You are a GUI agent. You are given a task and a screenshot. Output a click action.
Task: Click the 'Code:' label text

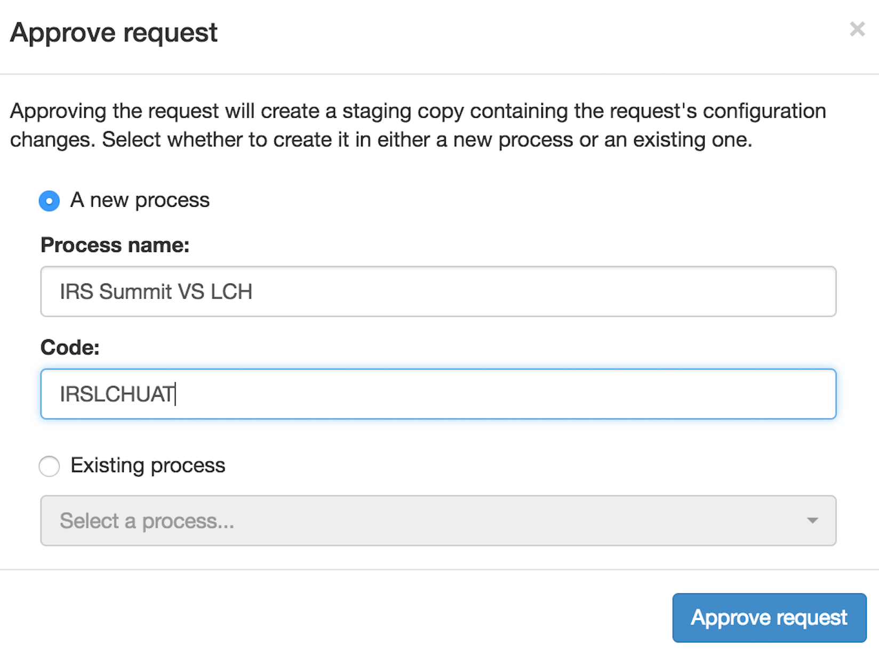(70, 348)
